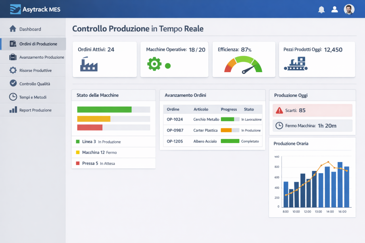
Task: Click the Efficienza gauge dial
Action: coord(243,65)
